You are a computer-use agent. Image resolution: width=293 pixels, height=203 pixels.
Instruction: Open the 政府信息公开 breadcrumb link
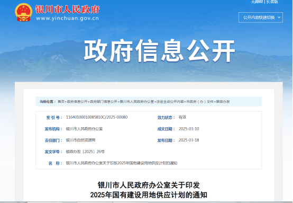(x=77, y=102)
